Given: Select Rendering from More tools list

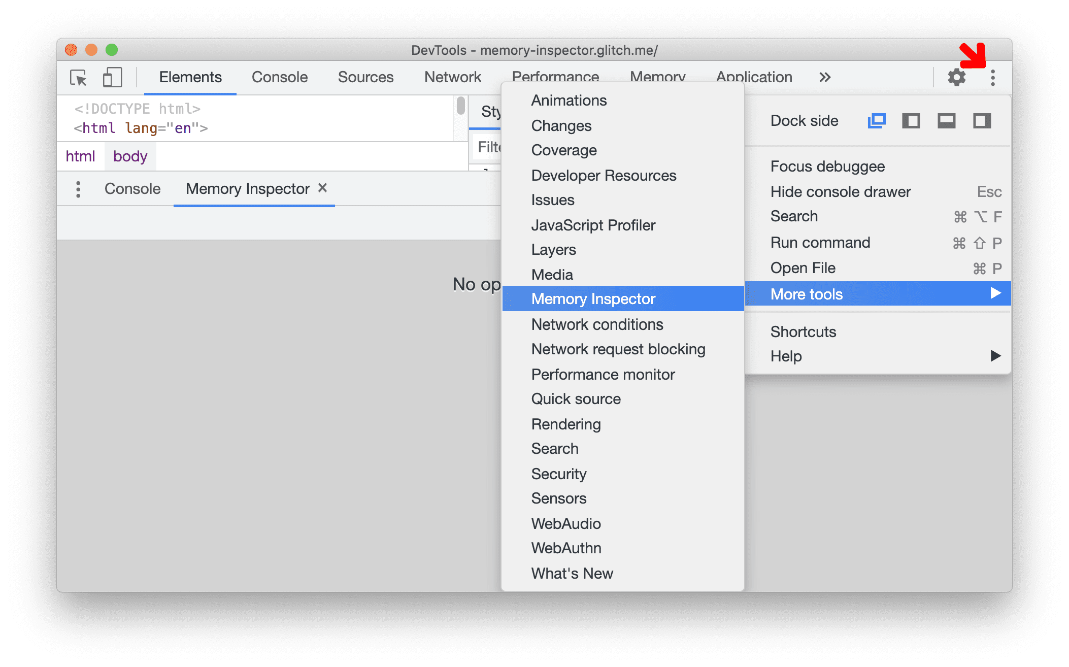Looking at the screenshot, I should [566, 423].
